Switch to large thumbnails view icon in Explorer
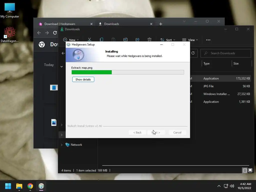The width and height of the screenshot is (256, 192). coord(250,170)
